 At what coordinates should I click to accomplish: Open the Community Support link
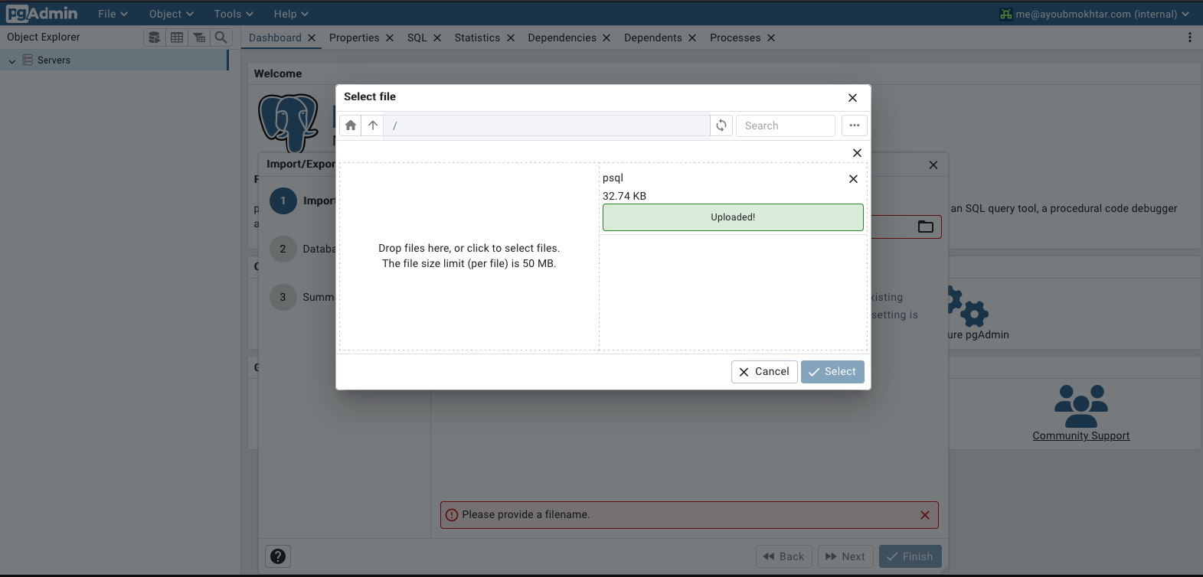(x=1081, y=436)
